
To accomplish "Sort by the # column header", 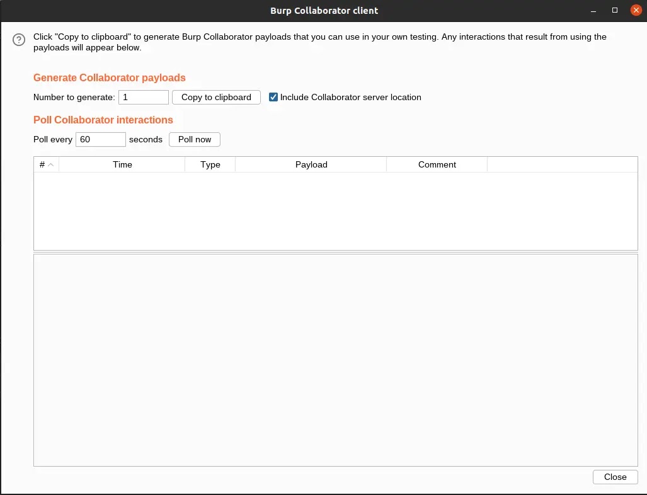I will (46, 164).
